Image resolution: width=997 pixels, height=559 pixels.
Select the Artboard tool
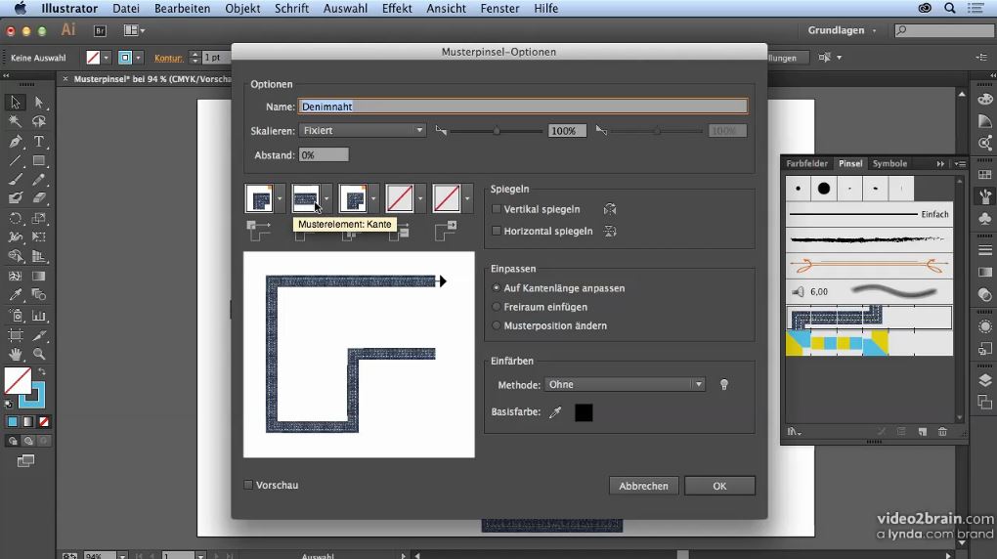[16, 335]
